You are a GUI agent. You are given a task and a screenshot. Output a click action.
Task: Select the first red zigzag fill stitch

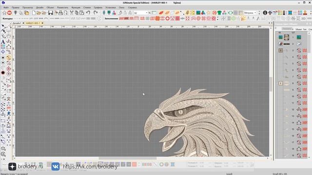121,18
